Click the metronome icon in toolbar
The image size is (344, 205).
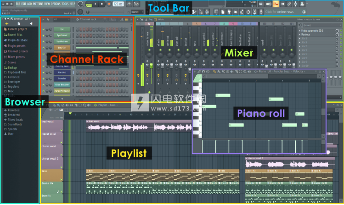pos(129,4)
